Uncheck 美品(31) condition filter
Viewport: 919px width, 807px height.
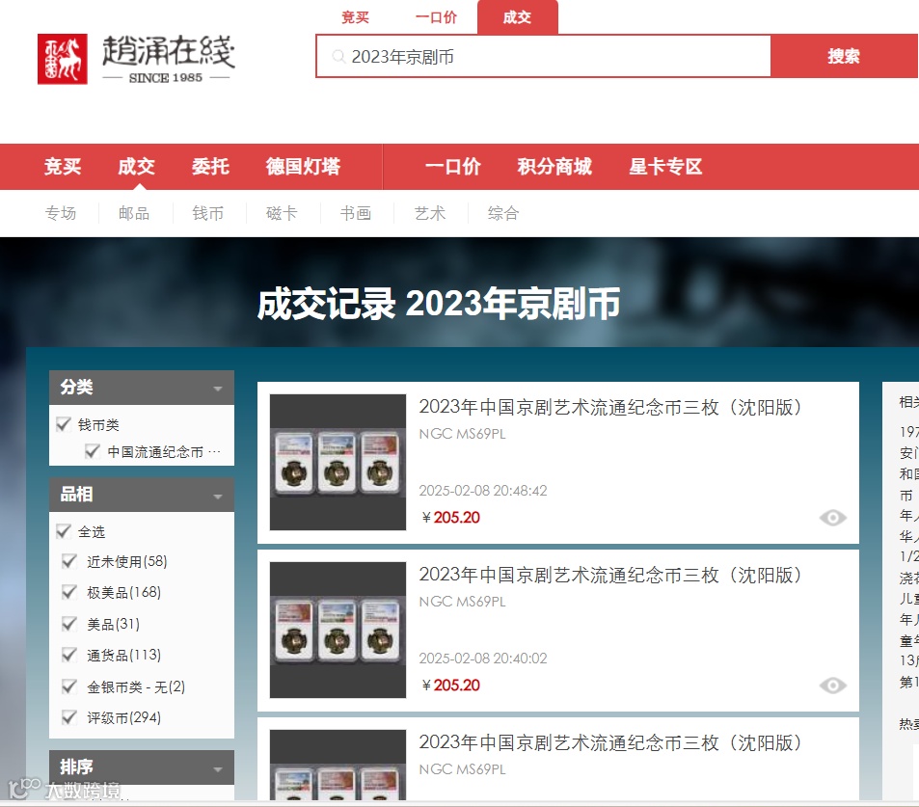click(x=69, y=624)
